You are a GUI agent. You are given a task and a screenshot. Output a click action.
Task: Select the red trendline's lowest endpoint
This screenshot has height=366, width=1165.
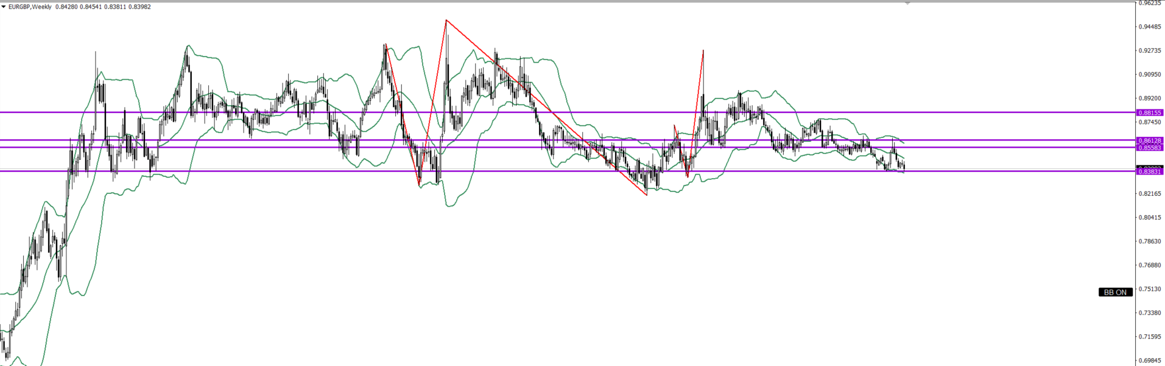click(x=647, y=195)
